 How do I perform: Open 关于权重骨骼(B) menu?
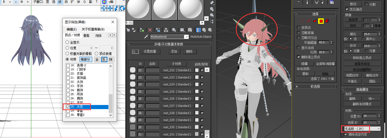tap(93, 29)
